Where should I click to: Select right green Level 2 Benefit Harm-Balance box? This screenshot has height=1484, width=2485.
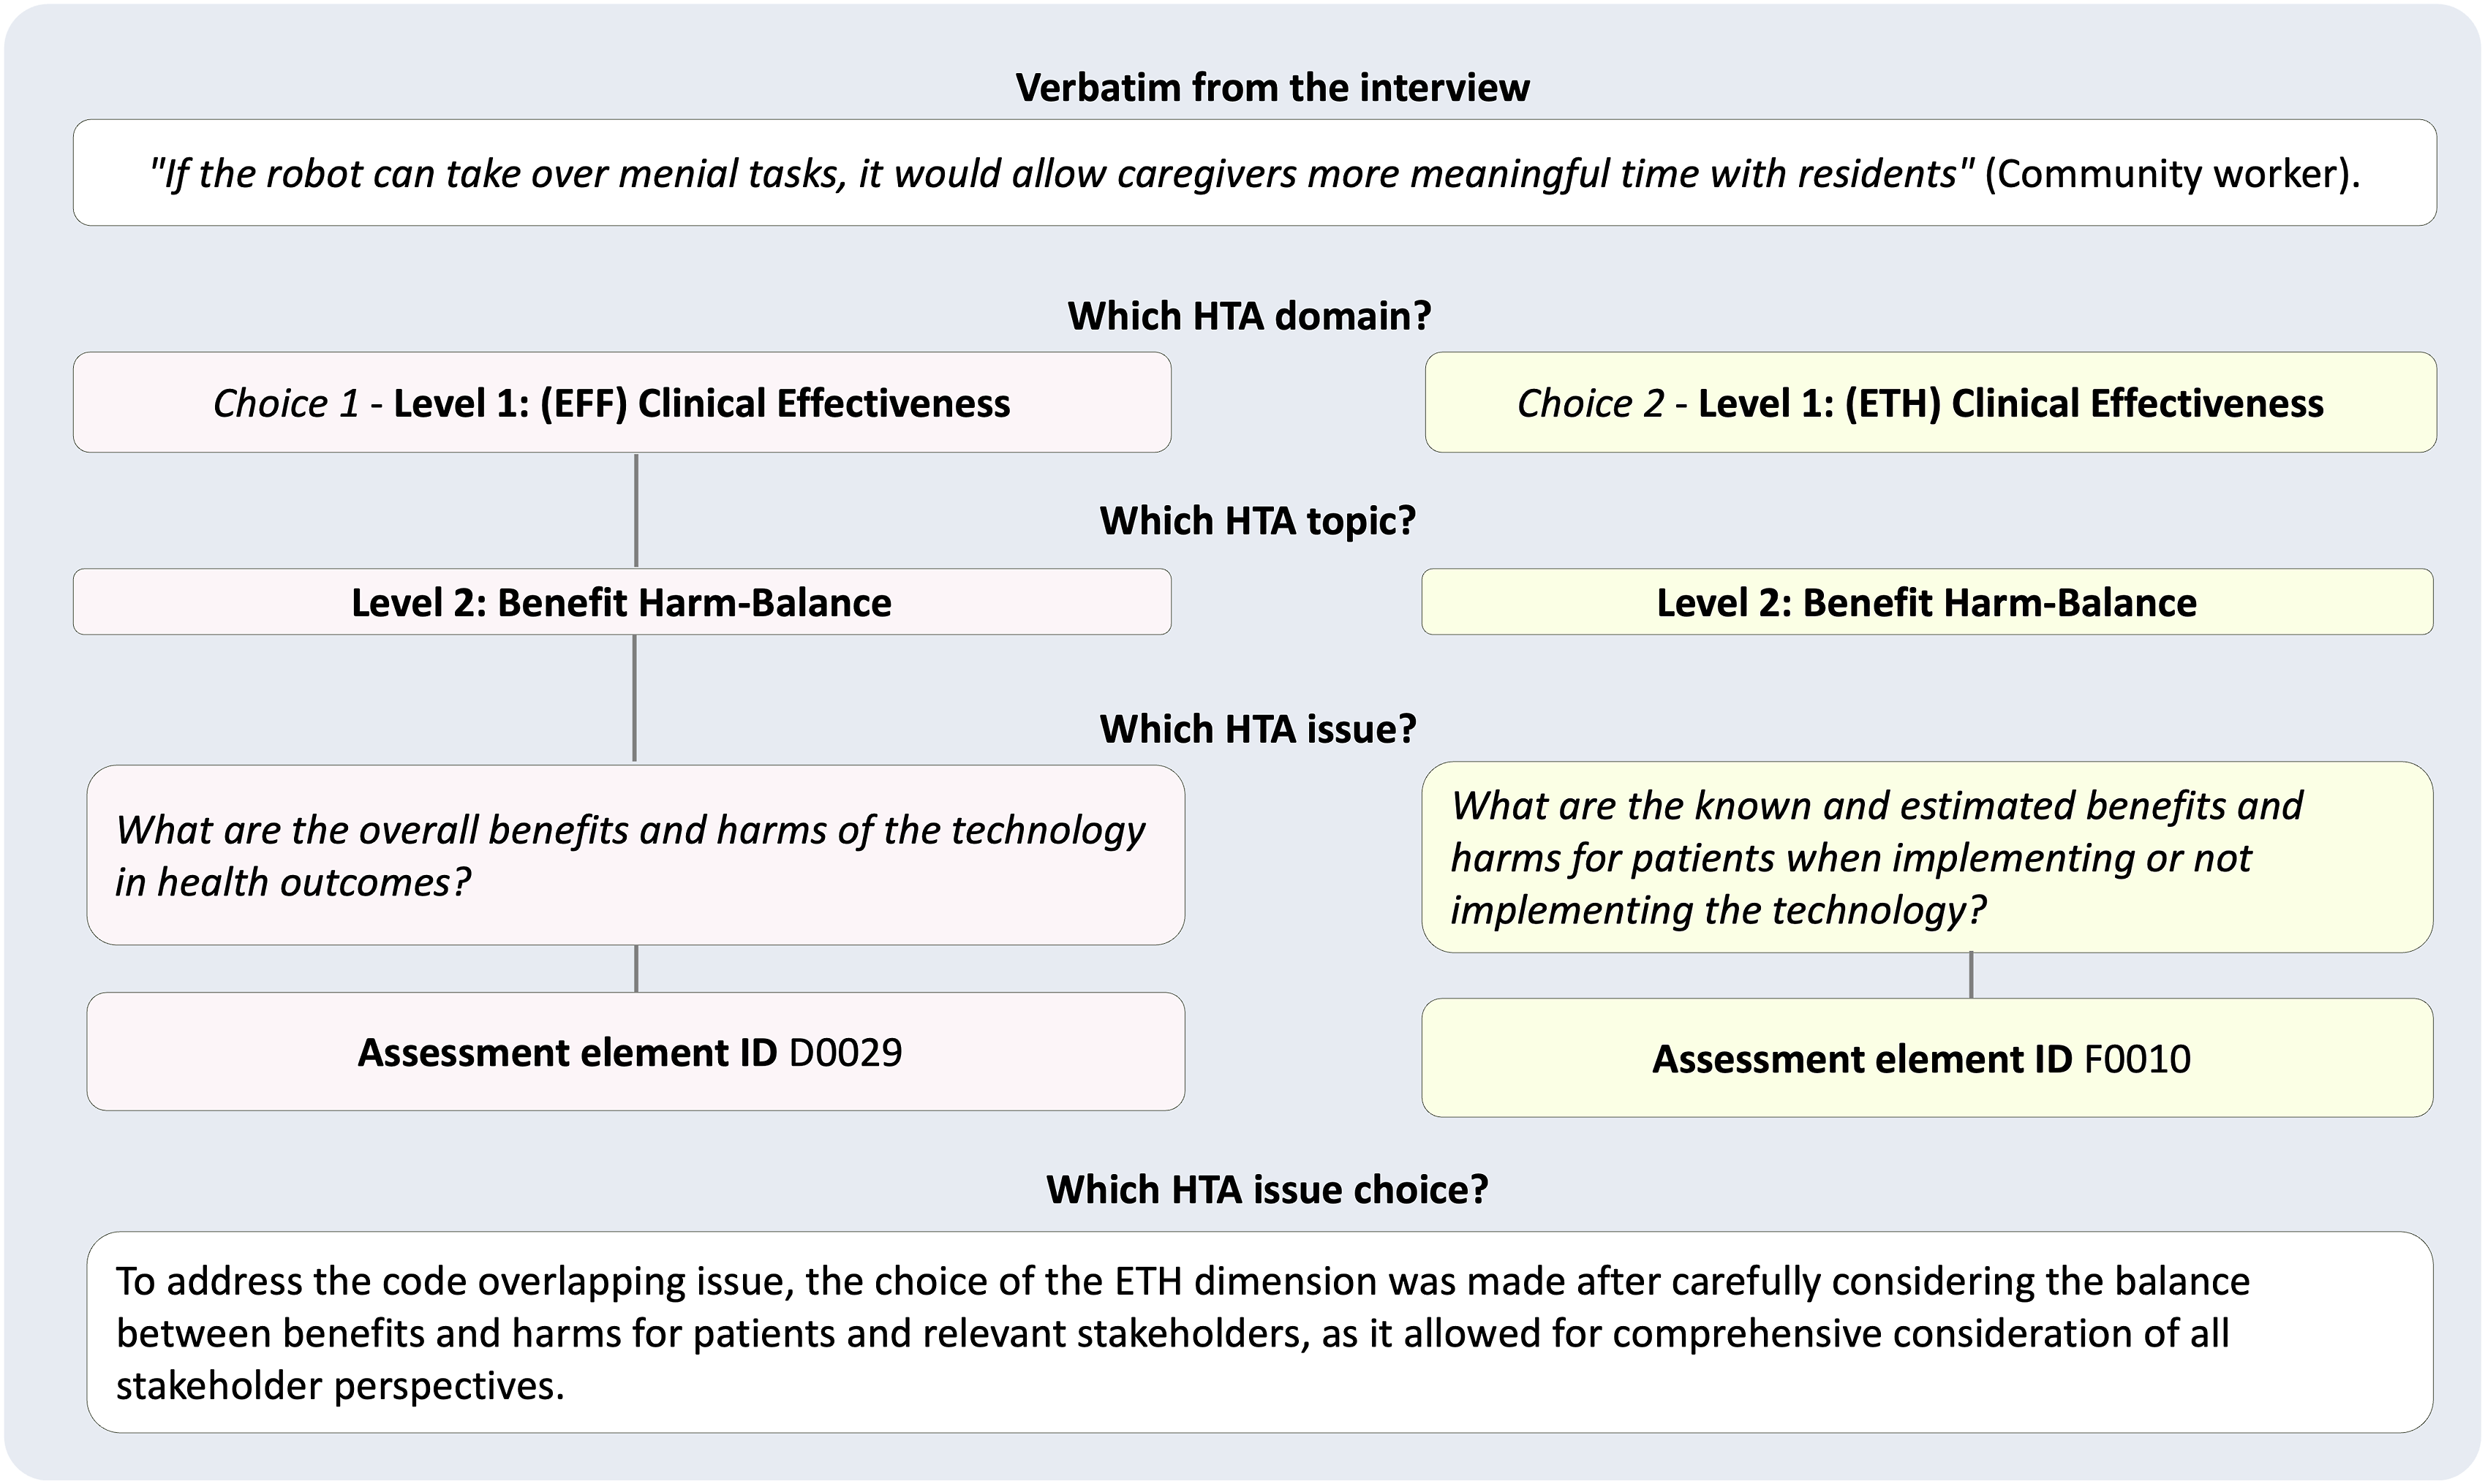coord(1928,602)
